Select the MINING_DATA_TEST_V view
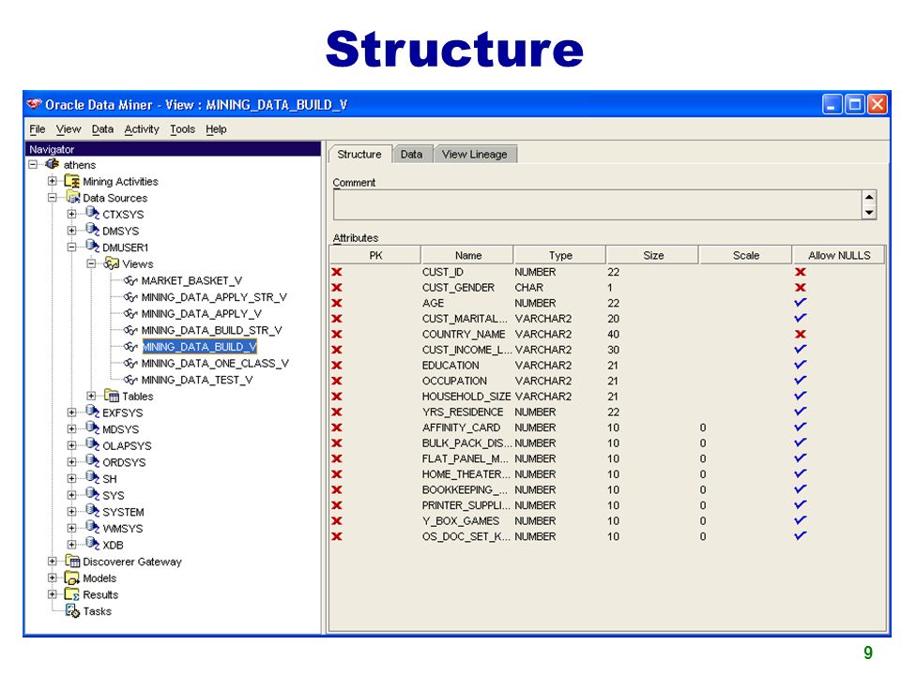This screenshot has width=901, height=675. [x=196, y=380]
